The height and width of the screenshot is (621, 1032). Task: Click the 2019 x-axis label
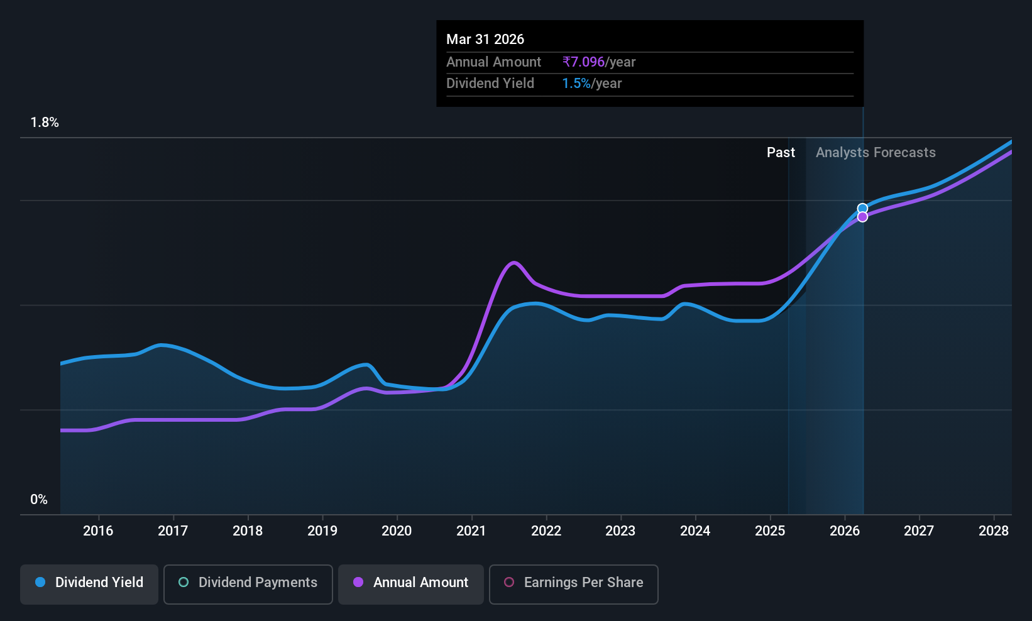(x=322, y=530)
